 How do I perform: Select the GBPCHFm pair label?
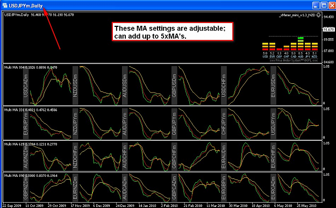174,156
